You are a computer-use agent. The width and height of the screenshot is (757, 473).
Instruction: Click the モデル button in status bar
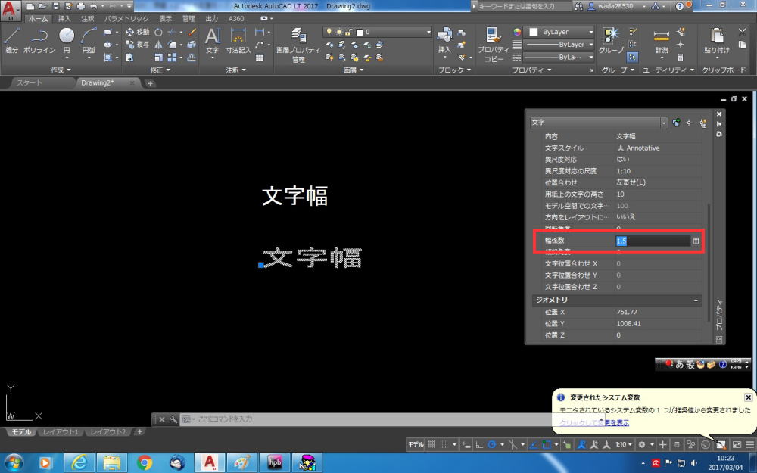416,444
